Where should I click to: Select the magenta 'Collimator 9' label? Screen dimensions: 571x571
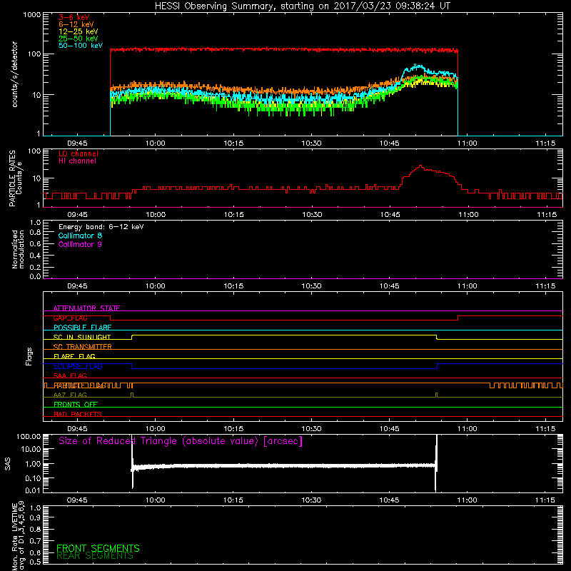pos(80,244)
